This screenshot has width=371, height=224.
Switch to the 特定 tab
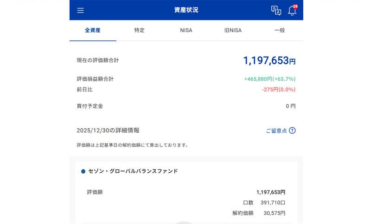click(140, 31)
